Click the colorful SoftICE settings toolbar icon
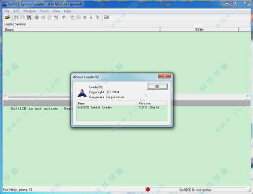The image size is (253, 194). (29, 17)
